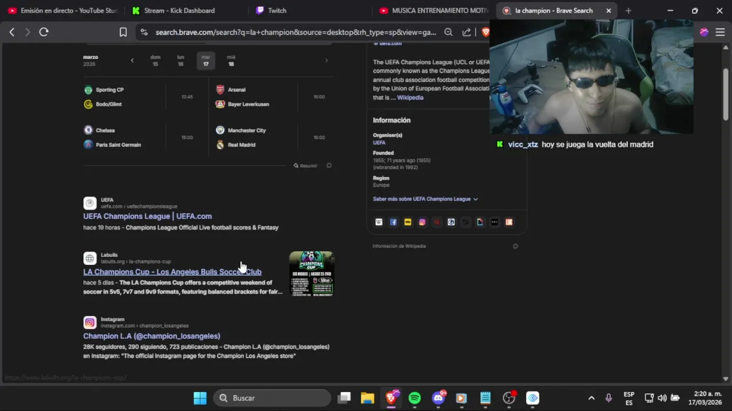Open Discord from the taskbar
Image resolution: width=732 pixels, height=411 pixels.
click(439, 398)
